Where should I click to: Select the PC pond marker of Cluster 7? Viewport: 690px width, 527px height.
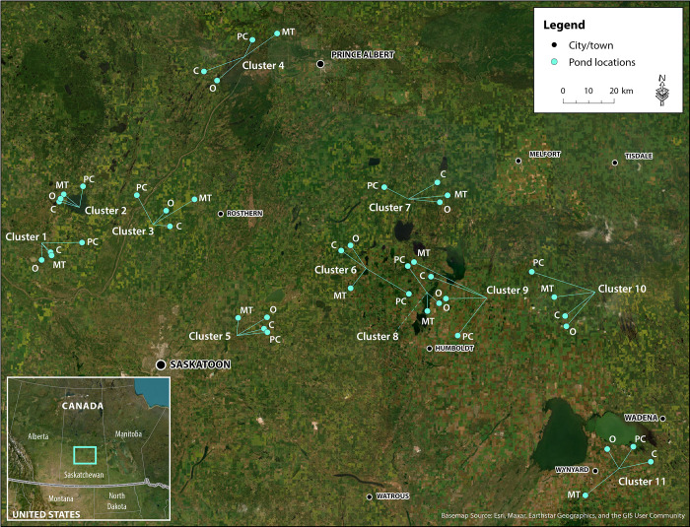click(384, 187)
